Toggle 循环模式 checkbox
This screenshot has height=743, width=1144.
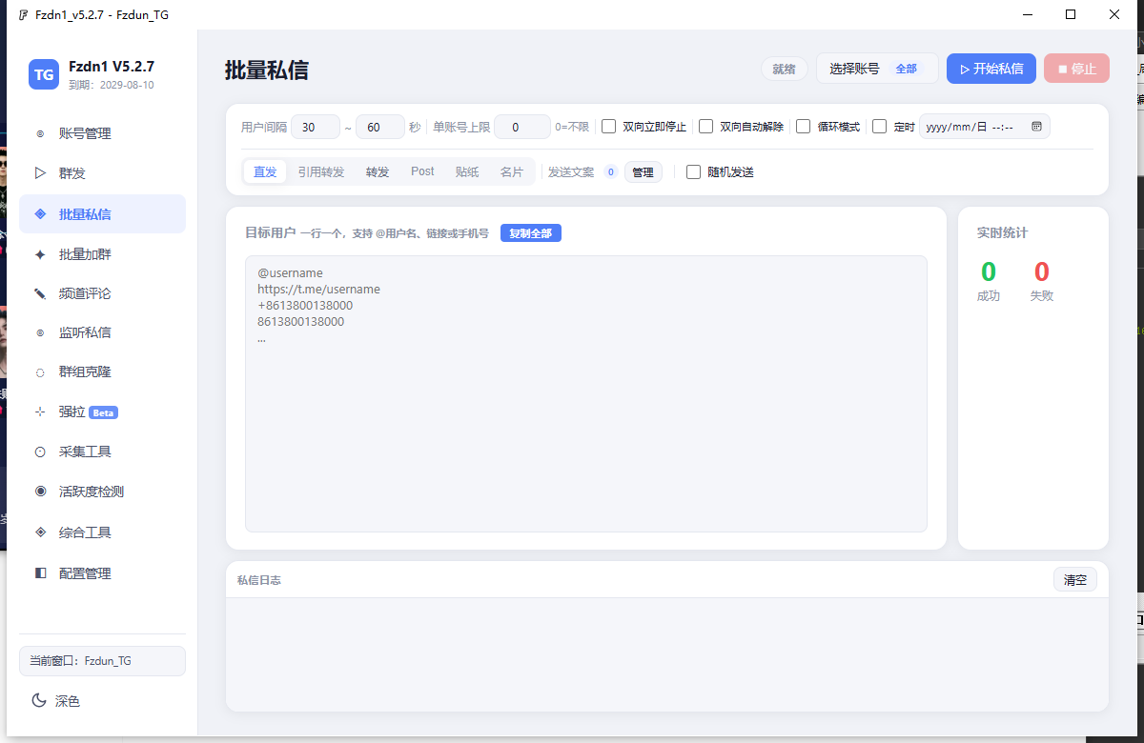click(803, 126)
